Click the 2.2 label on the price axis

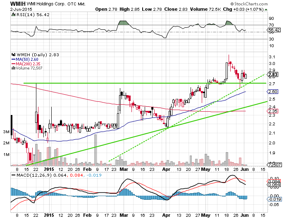(272, 124)
